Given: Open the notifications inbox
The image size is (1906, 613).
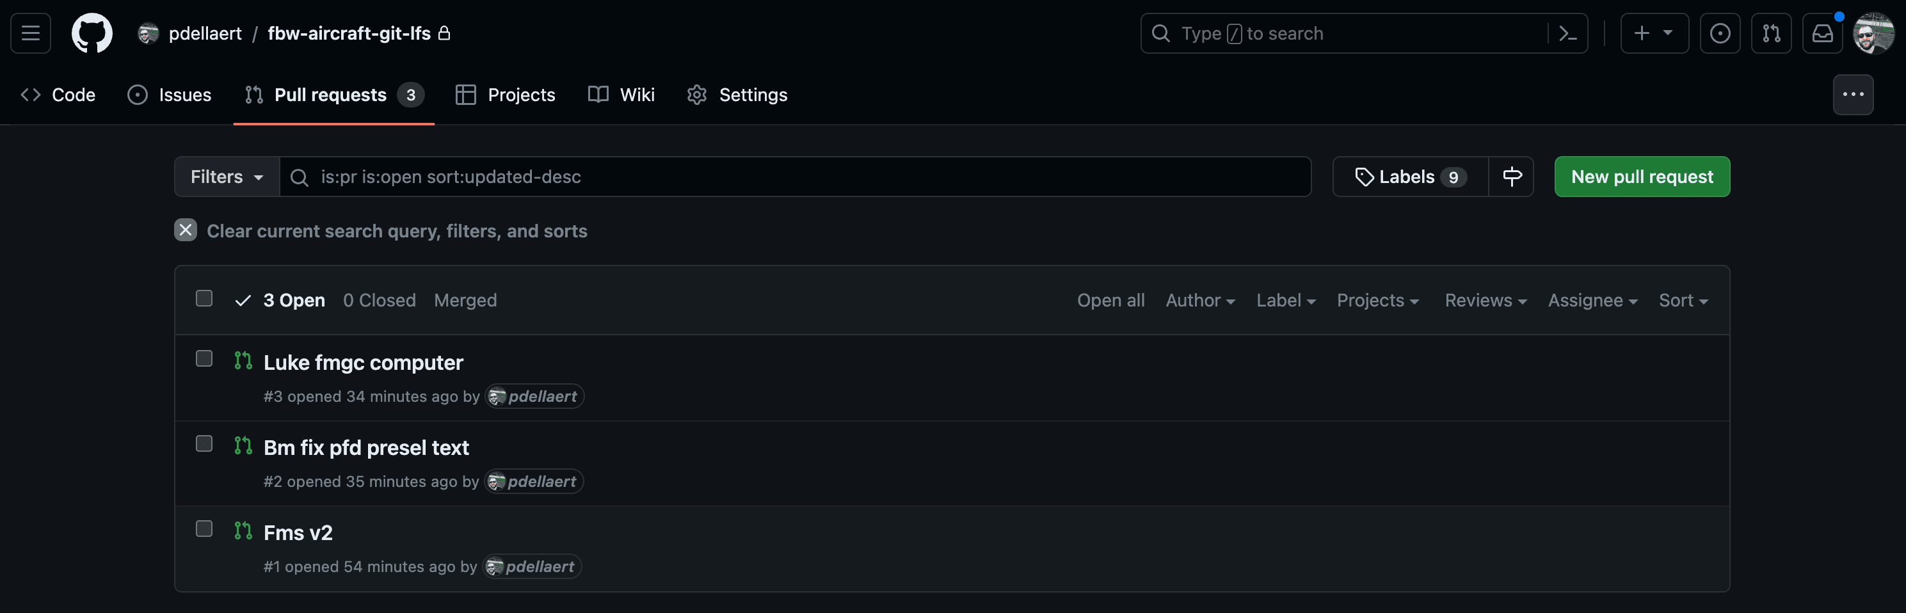Looking at the screenshot, I should click(x=1822, y=33).
